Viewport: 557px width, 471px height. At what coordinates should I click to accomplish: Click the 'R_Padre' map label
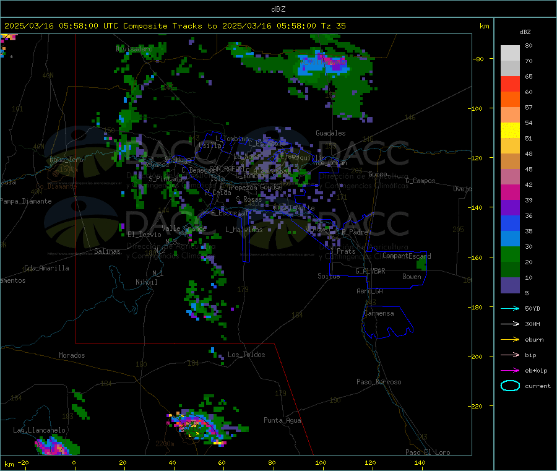pyautogui.click(x=355, y=232)
